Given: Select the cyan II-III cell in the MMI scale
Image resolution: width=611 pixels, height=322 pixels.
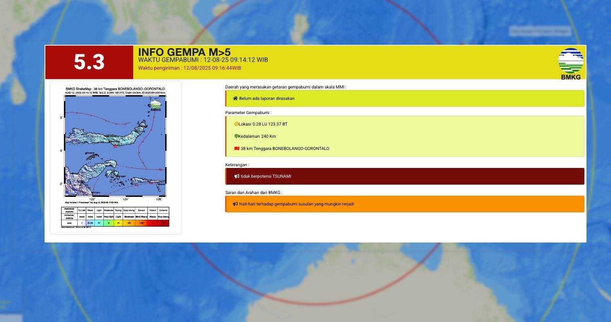Looking at the screenshot, I should [x=90, y=223].
